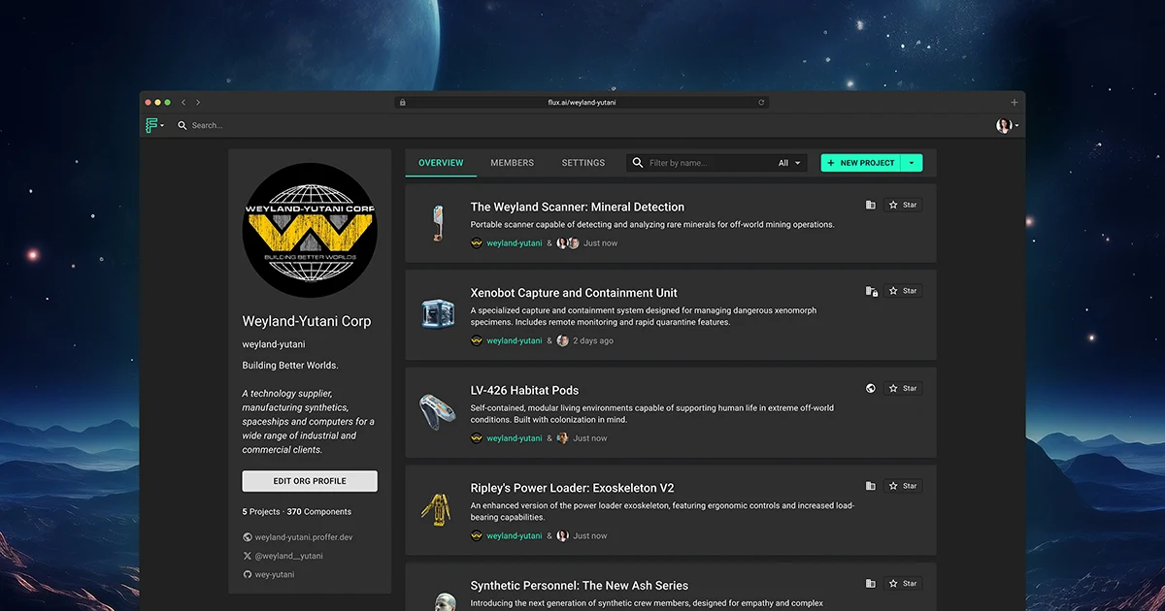Click the website globe icon next to weyland-yutani.proffer.dev
This screenshot has height=611, width=1165.
coord(247,535)
